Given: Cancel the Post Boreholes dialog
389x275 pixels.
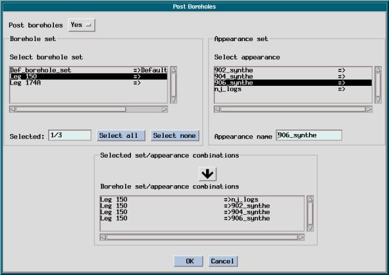Looking at the screenshot, I should coord(222,261).
